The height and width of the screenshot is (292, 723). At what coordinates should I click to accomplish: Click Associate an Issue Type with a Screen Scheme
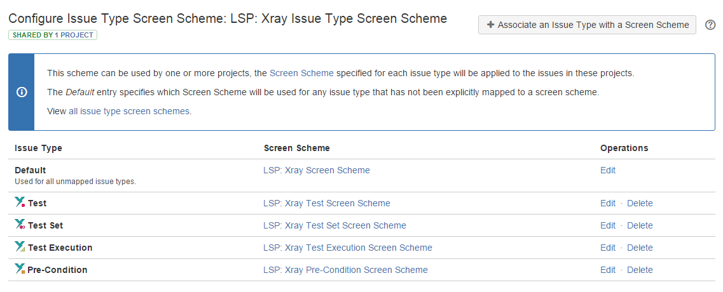pyautogui.click(x=587, y=25)
